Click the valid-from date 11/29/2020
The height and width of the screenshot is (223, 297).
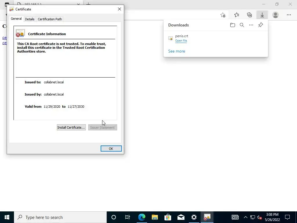tap(52, 107)
